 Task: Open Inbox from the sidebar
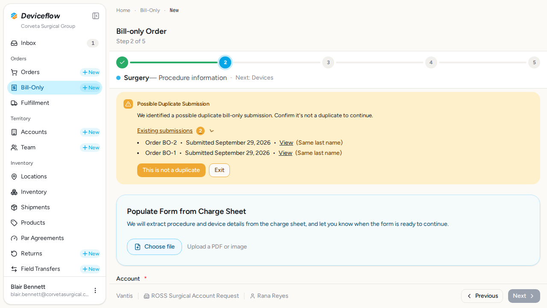pos(55,43)
